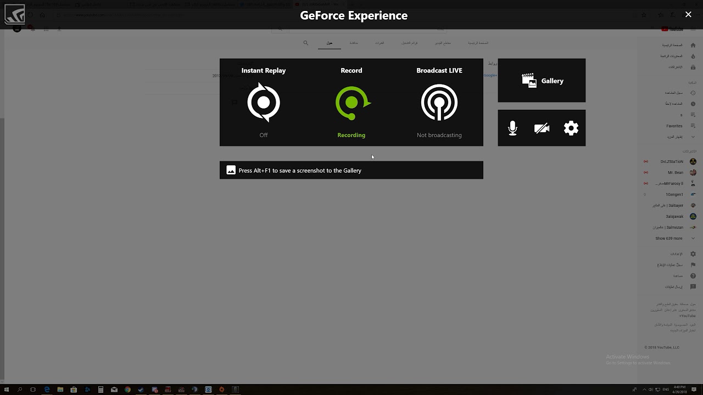Open the Broadcast LIVE control
This screenshot has width=703, height=395.
tap(439, 102)
